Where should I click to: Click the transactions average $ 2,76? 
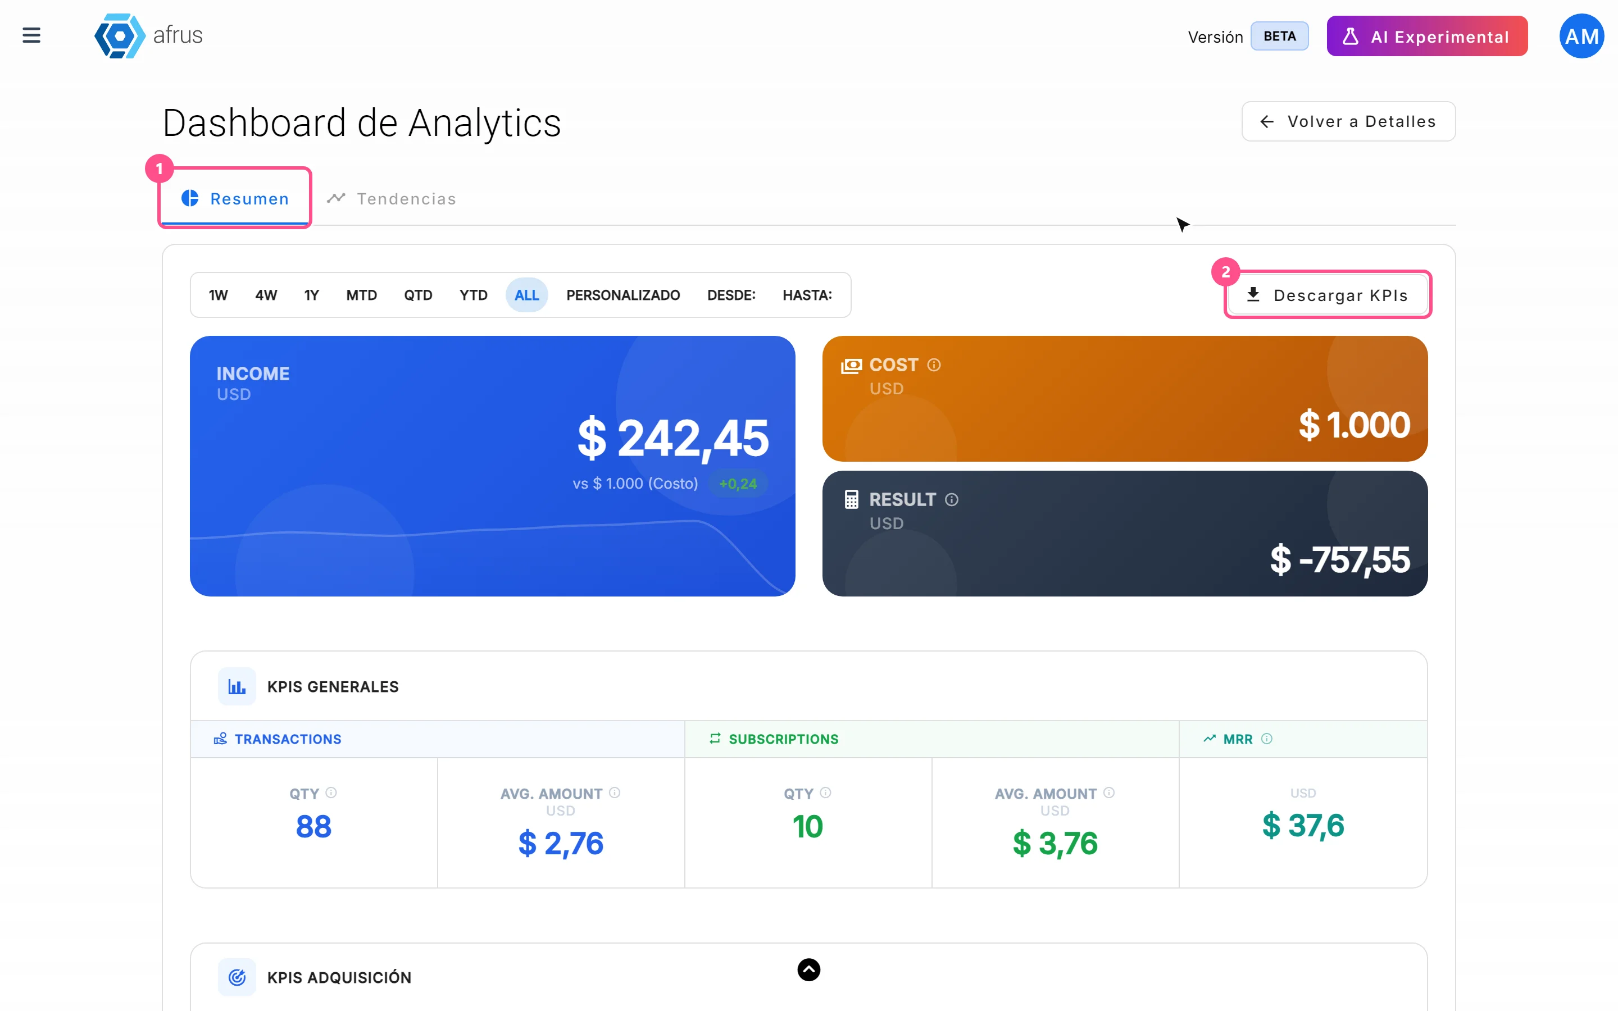[x=560, y=844]
